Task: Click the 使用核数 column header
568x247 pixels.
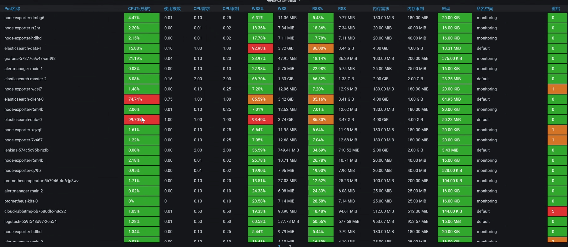Action: point(172,9)
